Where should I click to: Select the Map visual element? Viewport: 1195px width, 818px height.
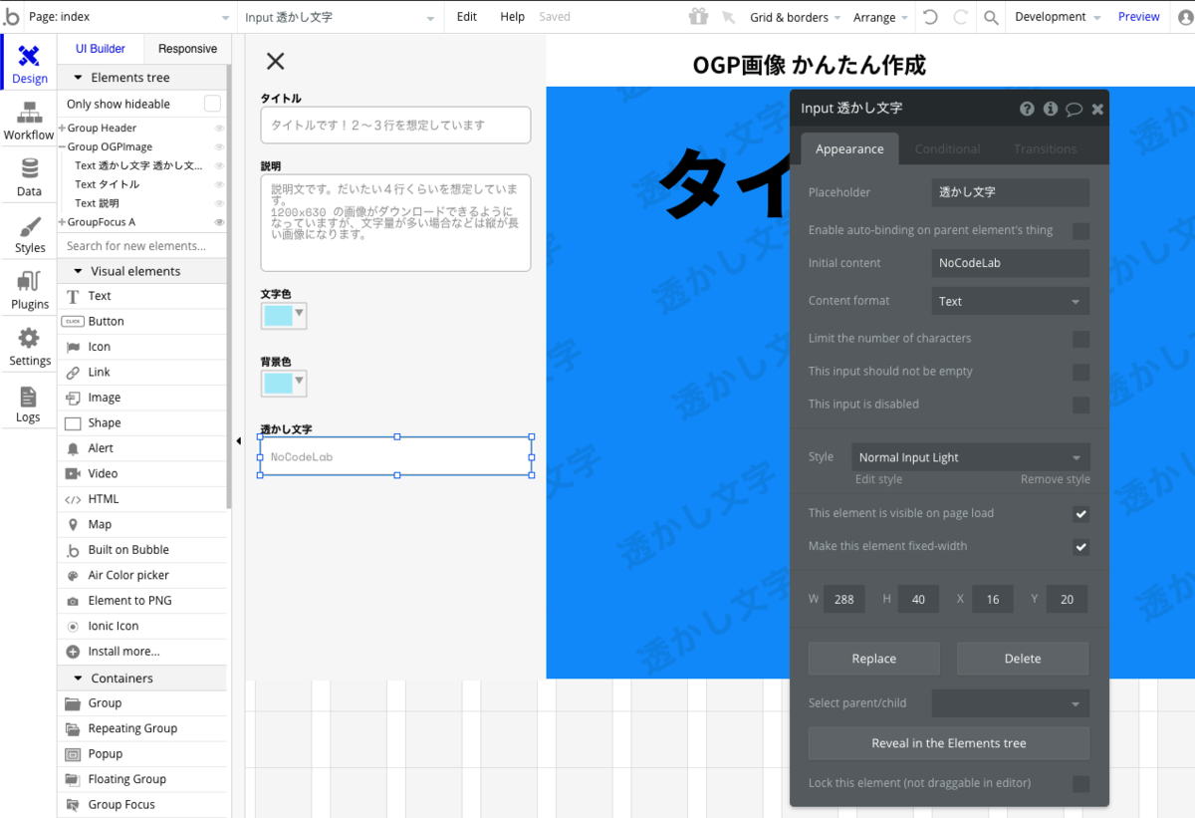pos(142,524)
